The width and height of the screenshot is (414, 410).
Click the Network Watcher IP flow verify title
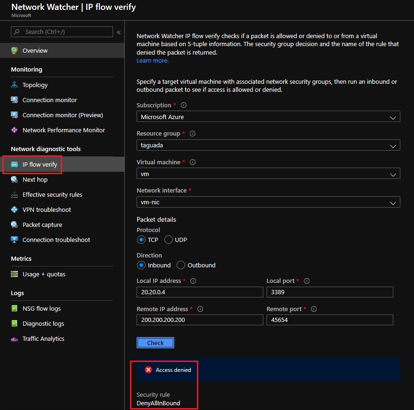tap(73, 7)
